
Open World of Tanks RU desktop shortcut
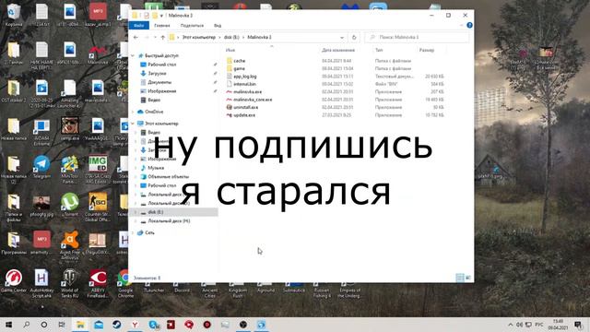(70, 283)
